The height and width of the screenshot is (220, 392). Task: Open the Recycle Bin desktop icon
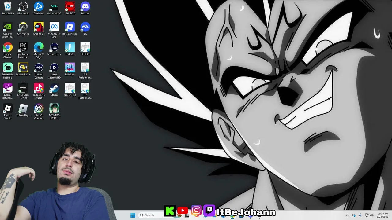(8, 8)
